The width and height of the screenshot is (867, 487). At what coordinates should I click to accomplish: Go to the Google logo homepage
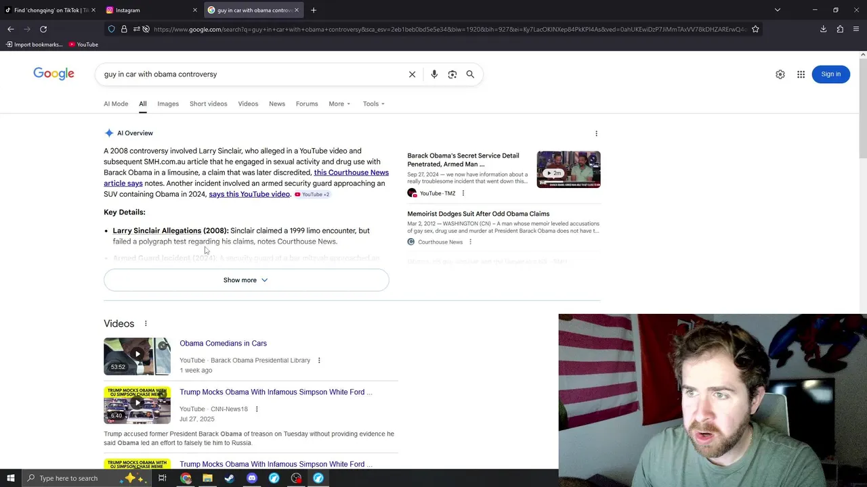[54, 74]
